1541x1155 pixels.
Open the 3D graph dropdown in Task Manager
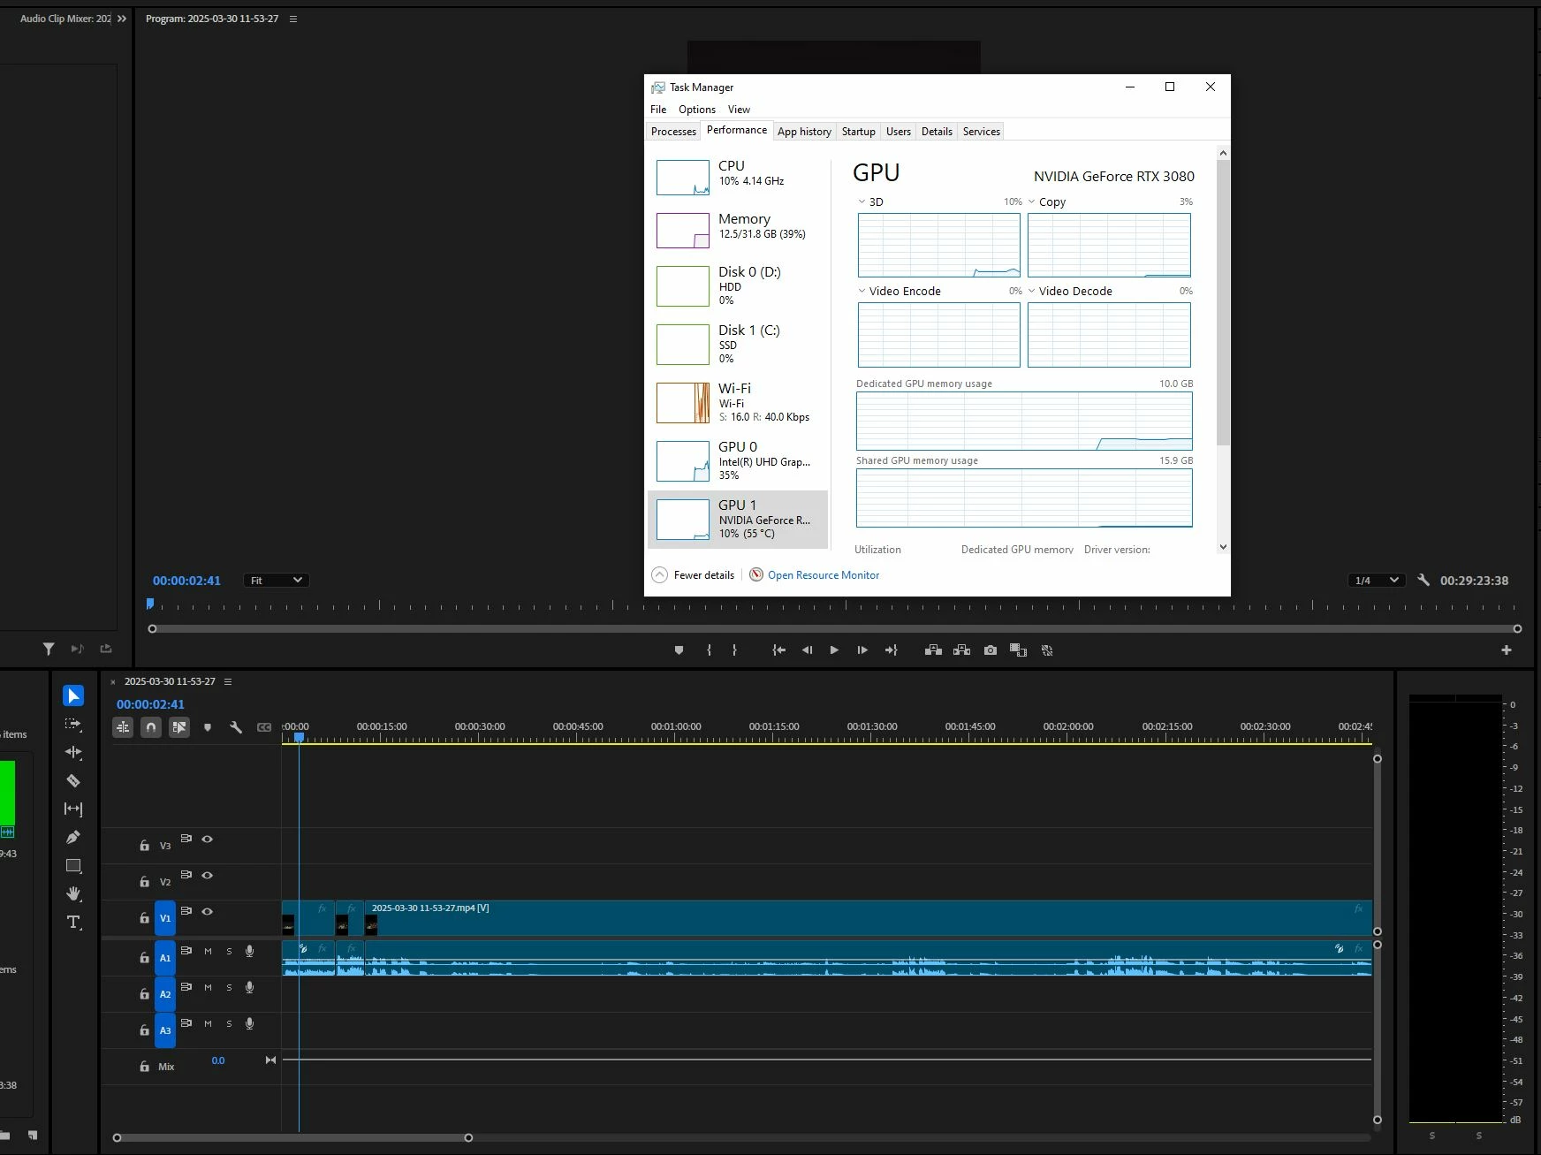click(x=862, y=201)
